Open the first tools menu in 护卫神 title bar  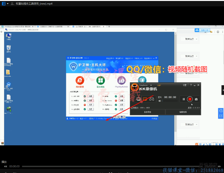pos(110,58)
